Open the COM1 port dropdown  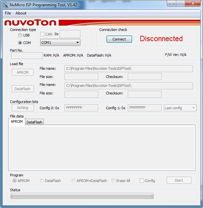tap(60, 42)
